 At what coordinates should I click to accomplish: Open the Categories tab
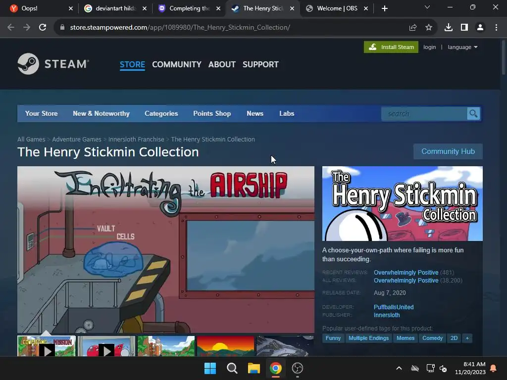tap(161, 113)
